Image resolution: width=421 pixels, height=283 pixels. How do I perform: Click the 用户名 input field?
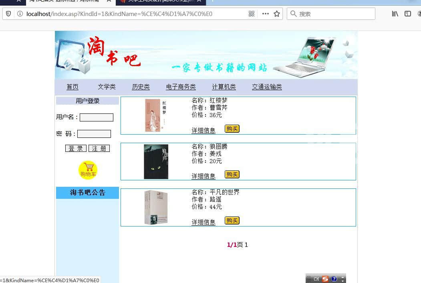[x=97, y=117]
